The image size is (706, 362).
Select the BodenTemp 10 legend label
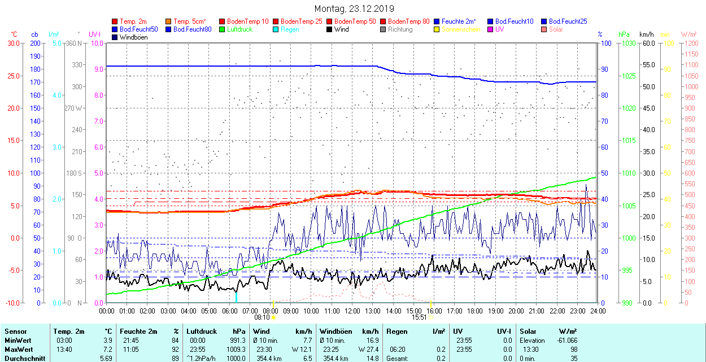tap(248, 21)
